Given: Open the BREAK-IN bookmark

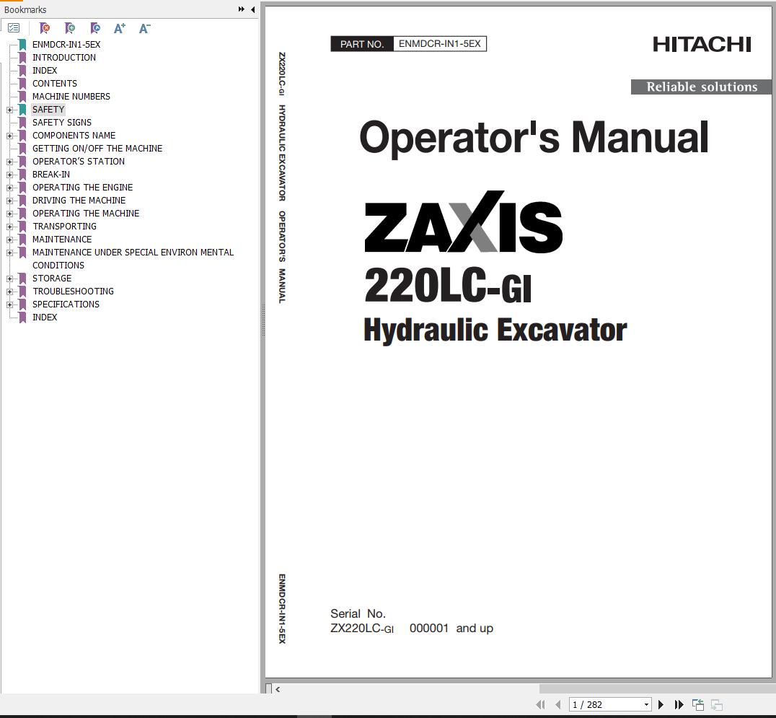Looking at the screenshot, I should [51, 175].
